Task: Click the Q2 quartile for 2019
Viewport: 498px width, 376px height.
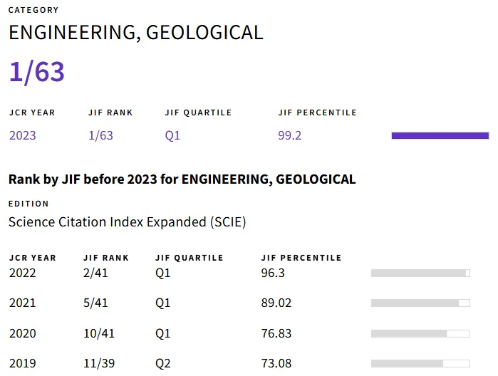Action: pos(163,363)
